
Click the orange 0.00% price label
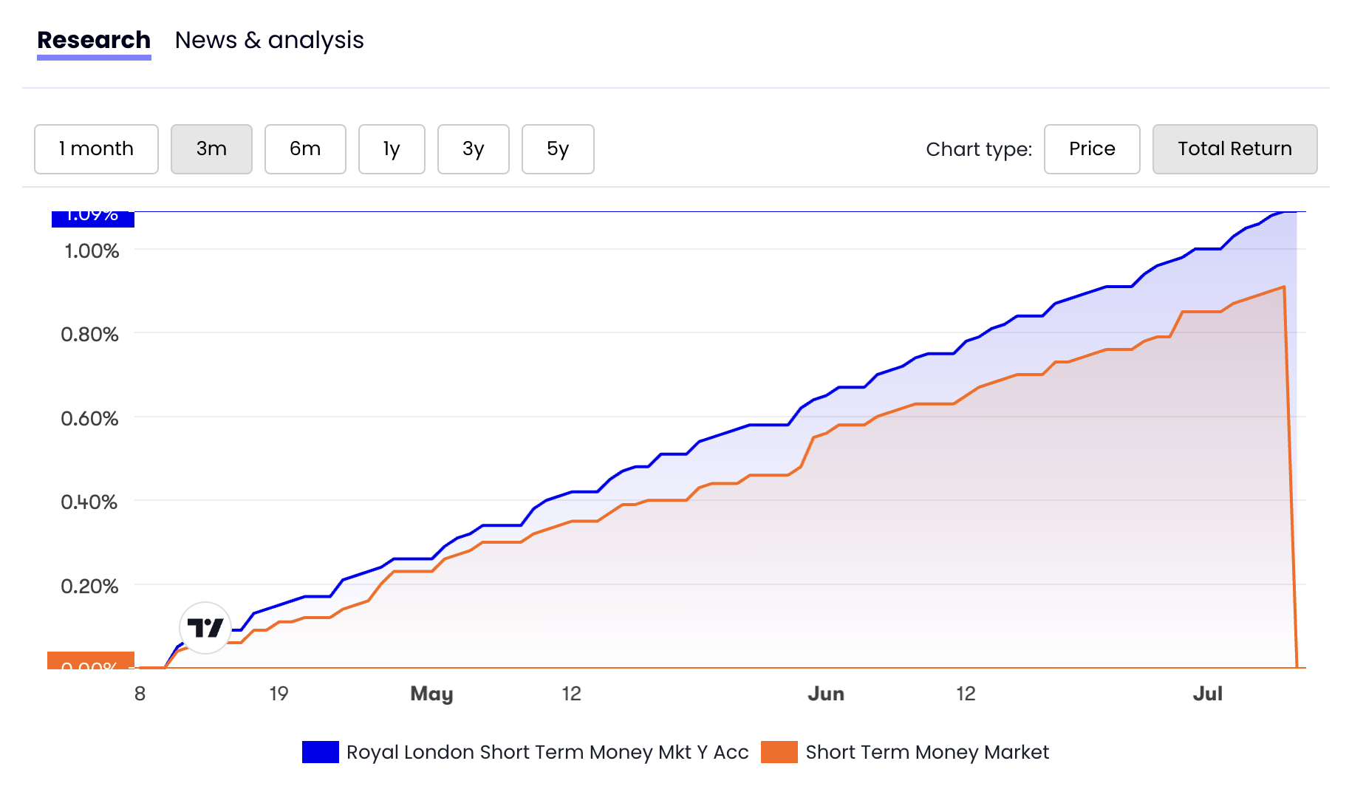click(x=91, y=660)
